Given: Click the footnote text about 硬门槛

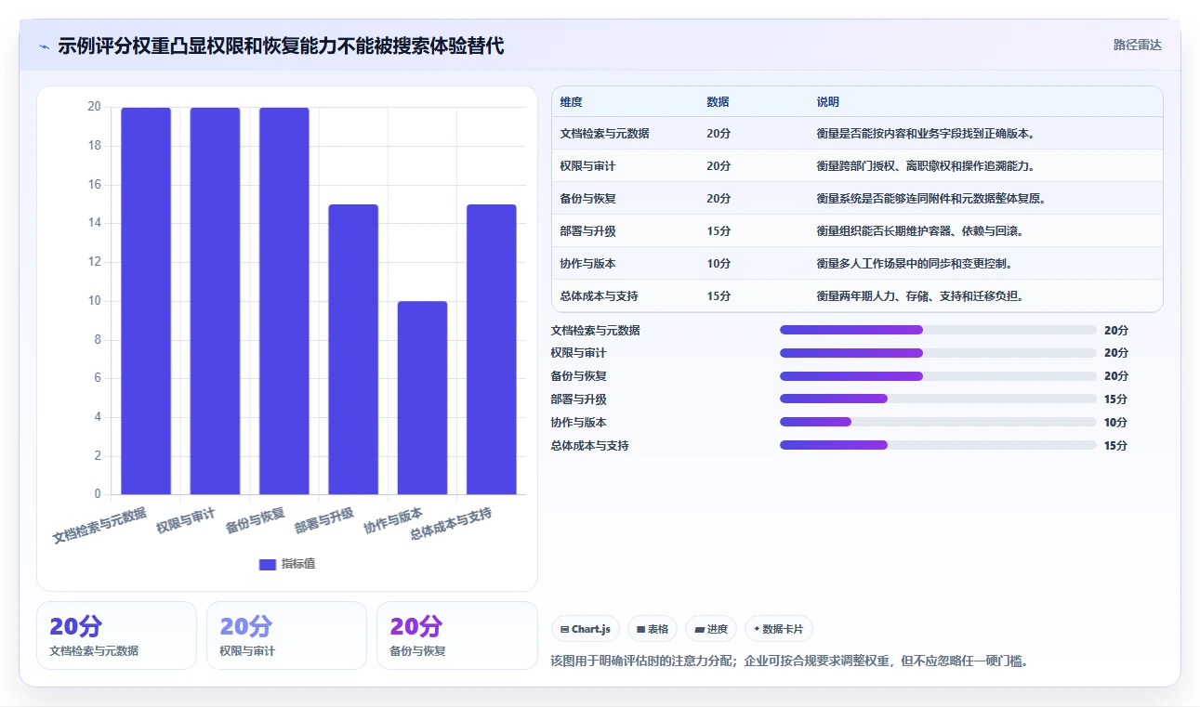Looking at the screenshot, I should 789,661.
